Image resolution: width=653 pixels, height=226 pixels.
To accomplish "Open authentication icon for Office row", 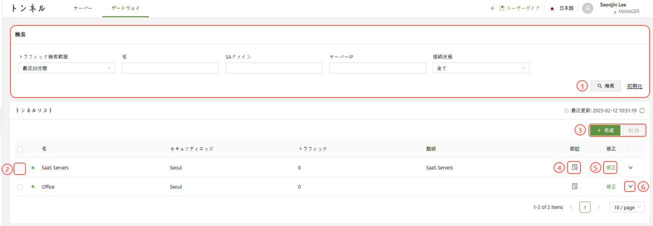I will [575, 186].
